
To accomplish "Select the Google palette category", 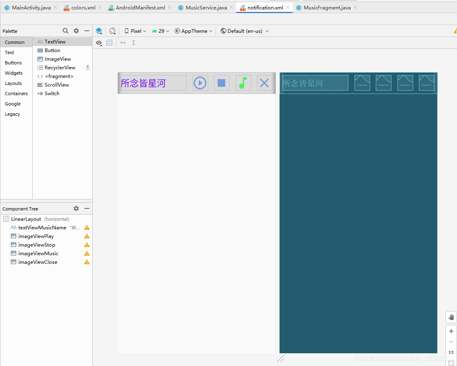I will (16, 104).
